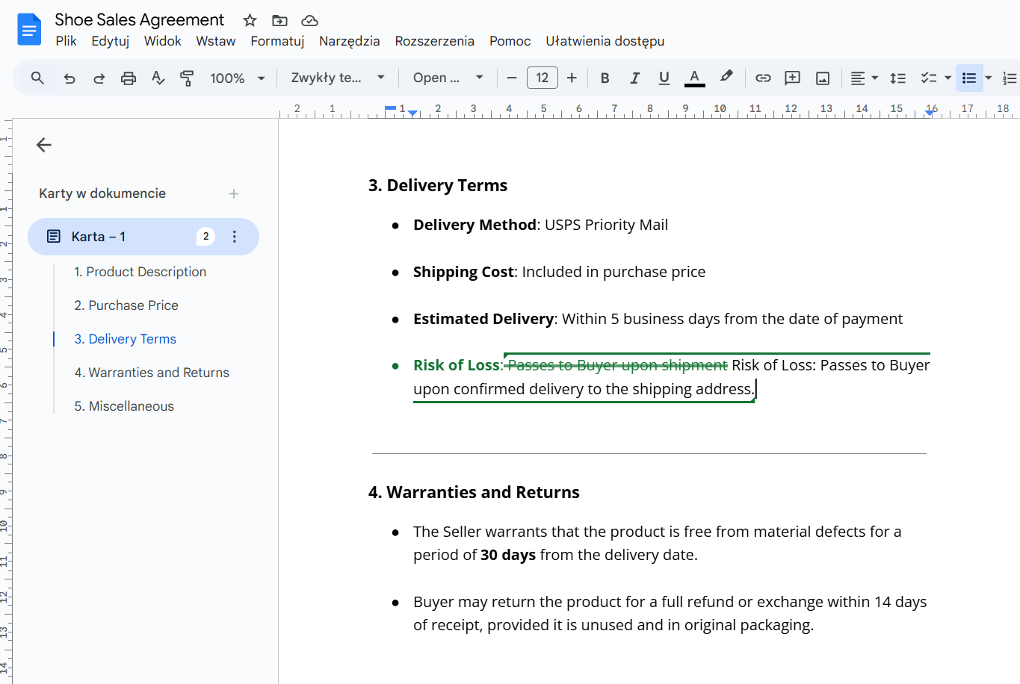Close the document tabs panel with back arrow
1020x684 pixels.
(44, 145)
